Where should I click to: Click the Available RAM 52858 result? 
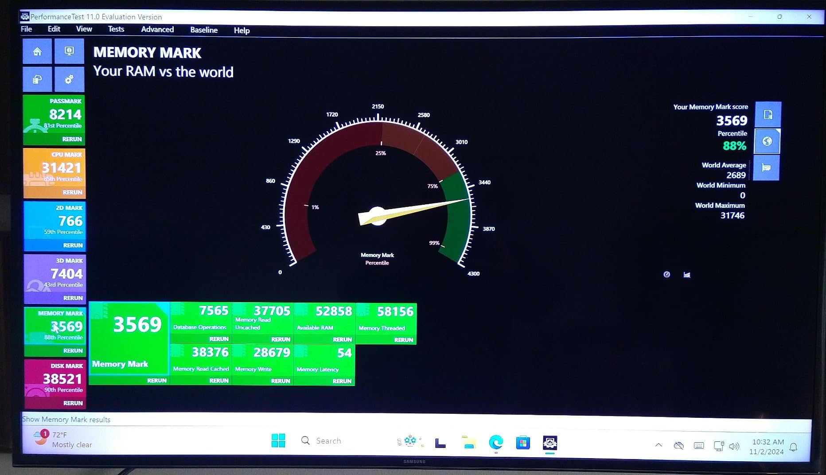coord(324,319)
